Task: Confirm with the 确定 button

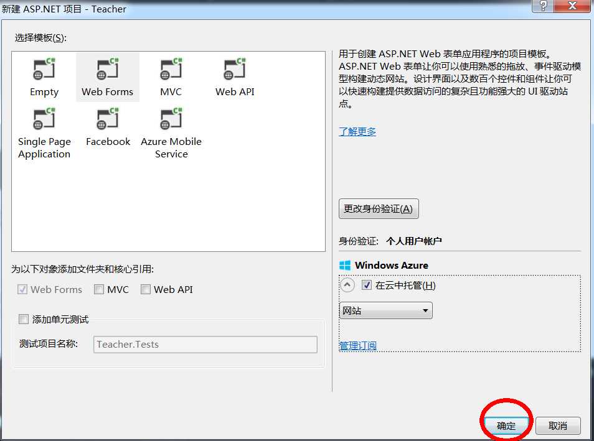Action: coord(506,426)
